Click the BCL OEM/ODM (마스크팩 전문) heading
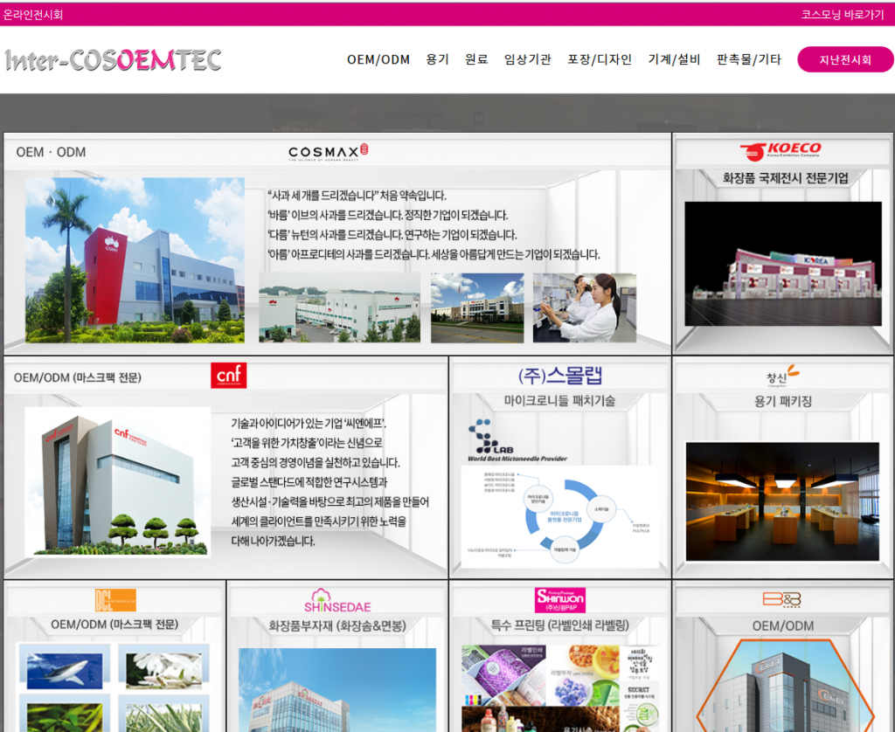Screen dimensions: 895x732 114,625
